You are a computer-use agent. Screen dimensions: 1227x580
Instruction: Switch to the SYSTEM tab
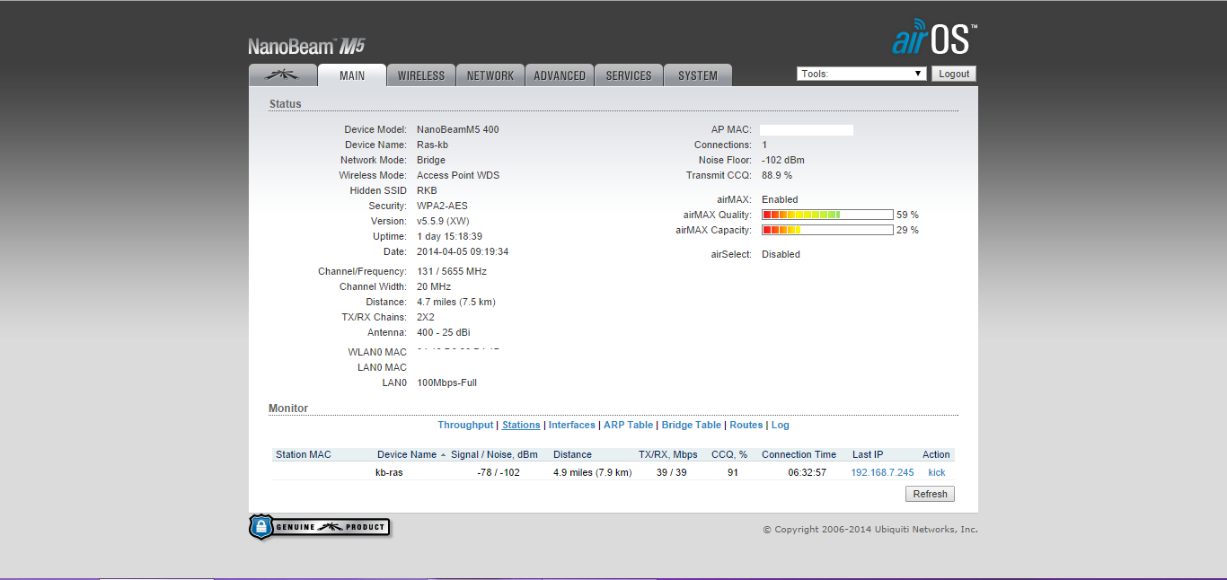698,75
